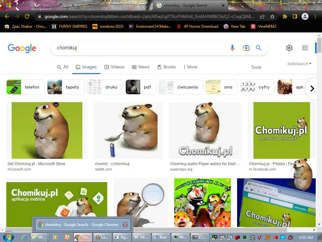Open Chrome three-dot menu
322x242 pixels.
(x=315, y=16)
